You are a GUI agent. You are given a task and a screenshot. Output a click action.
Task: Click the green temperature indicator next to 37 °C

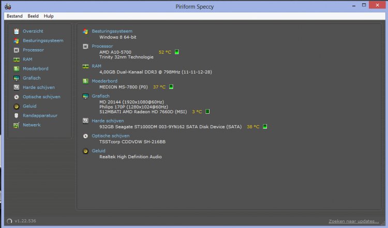point(171,86)
